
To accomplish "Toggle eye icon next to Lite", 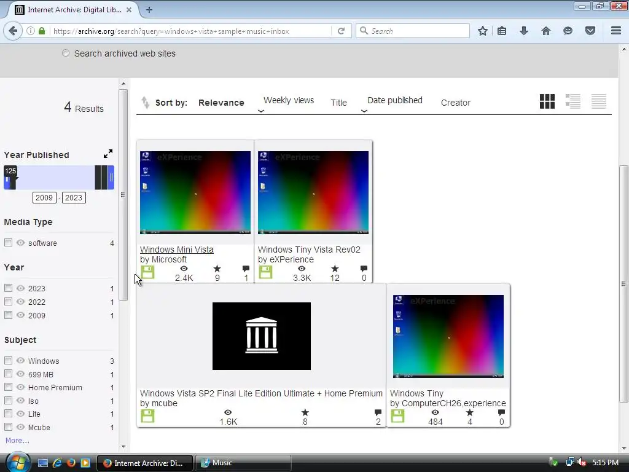I will [x=20, y=414].
